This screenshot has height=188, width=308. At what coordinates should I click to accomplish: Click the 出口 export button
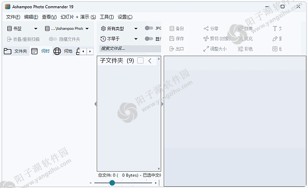[x=177, y=49]
